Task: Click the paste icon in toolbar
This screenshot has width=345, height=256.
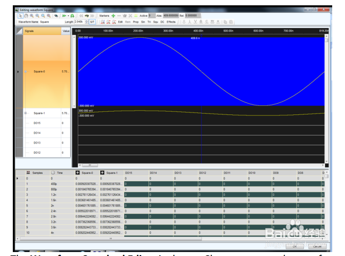Action: 231,22
